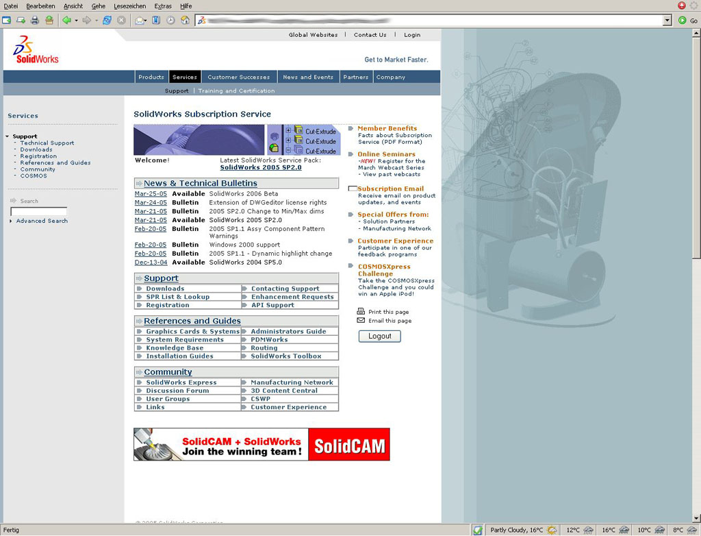
Task: Click the 8°C rain forecast icon
Action: (x=692, y=531)
